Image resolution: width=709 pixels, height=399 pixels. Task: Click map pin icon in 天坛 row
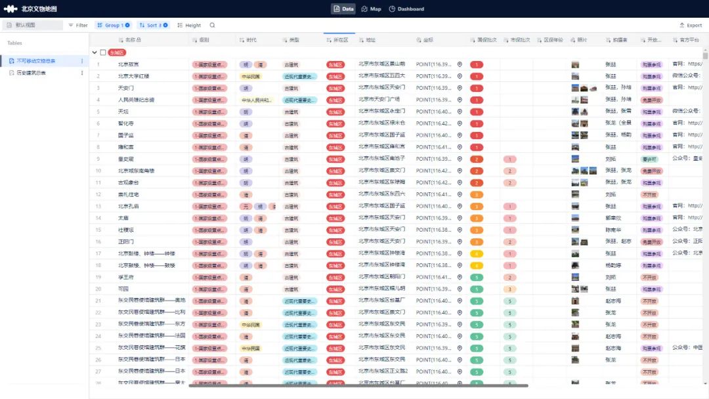pyautogui.click(x=460, y=112)
